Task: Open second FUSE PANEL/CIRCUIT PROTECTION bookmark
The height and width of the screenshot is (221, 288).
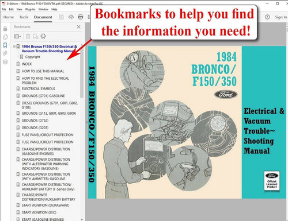Action: 47,142
